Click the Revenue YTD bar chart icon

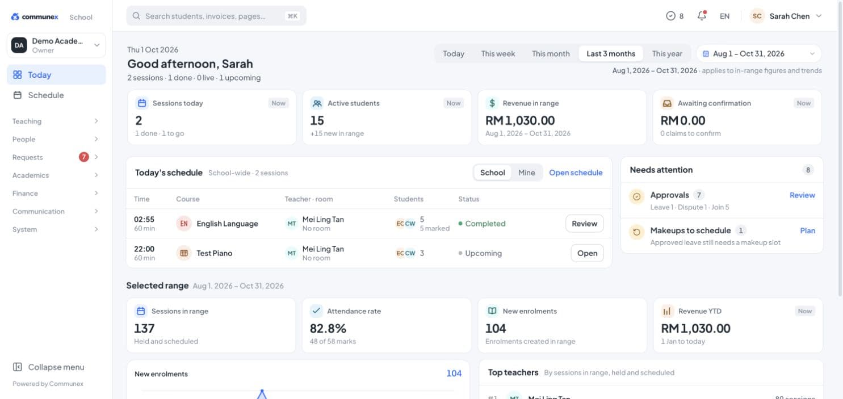tap(668, 311)
